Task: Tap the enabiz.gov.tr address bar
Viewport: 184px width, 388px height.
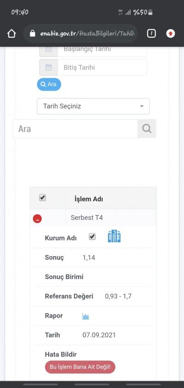Action: 80,34
